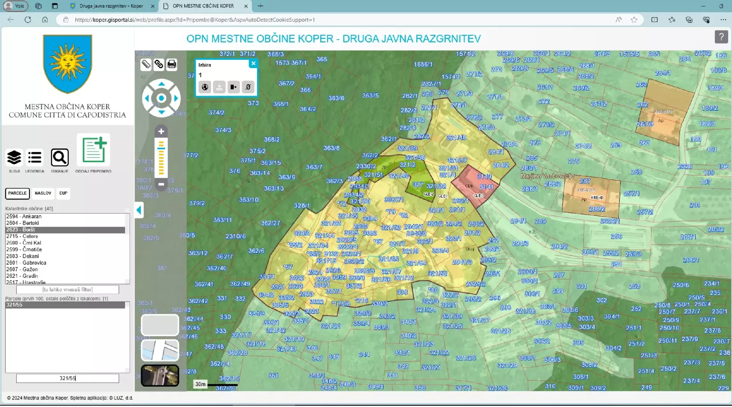
Task: Click the Oddaj pripombo icon
Action: pos(93,150)
